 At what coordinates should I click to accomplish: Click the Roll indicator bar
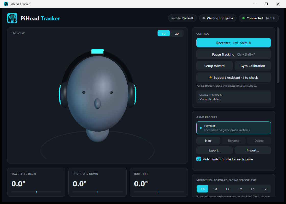pyautogui.click(x=159, y=192)
